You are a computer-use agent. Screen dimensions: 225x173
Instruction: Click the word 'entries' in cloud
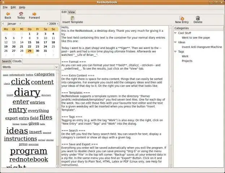[38, 103]
